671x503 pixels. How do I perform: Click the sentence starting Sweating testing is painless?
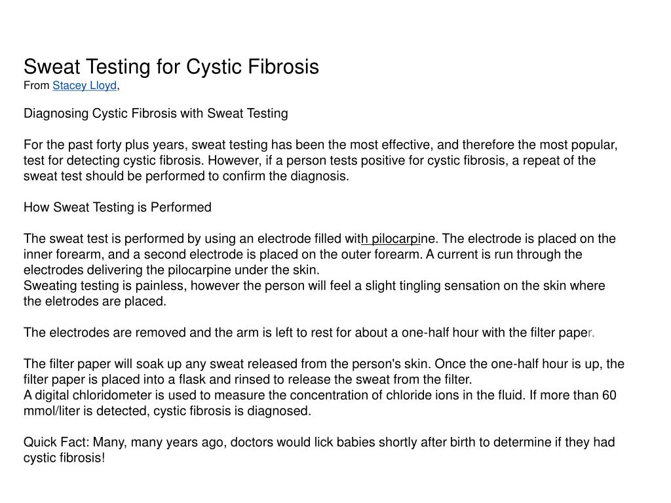314,293
